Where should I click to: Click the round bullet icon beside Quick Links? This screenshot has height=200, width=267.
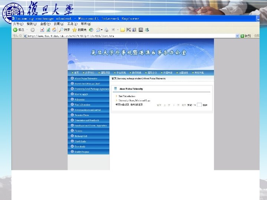72,141
